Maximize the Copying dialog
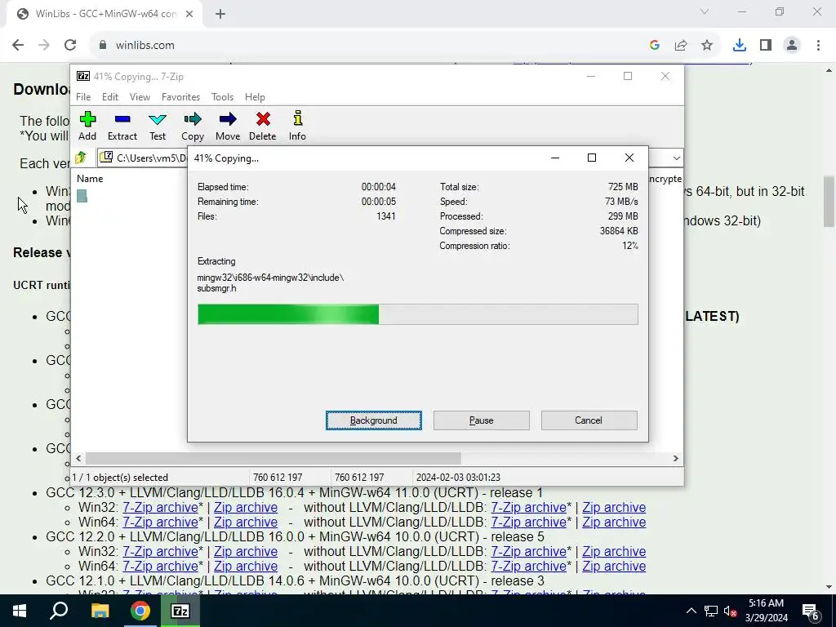Image resolution: width=836 pixels, height=627 pixels. tap(591, 158)
